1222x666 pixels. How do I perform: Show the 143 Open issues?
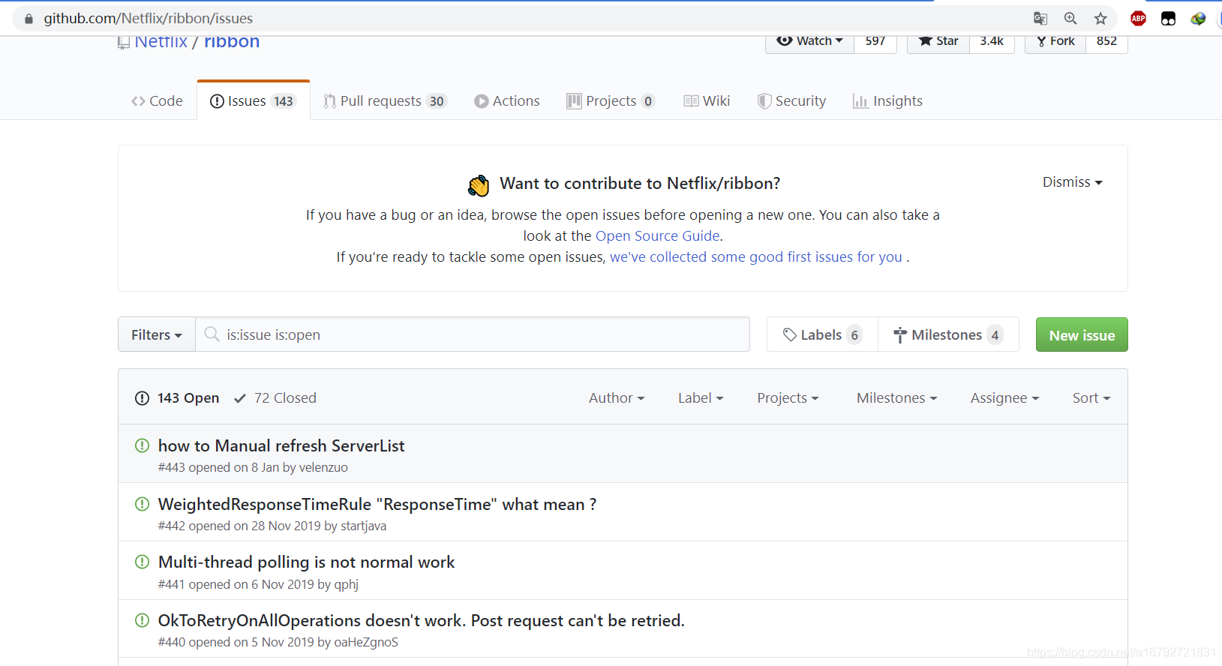tap(177, 398)
